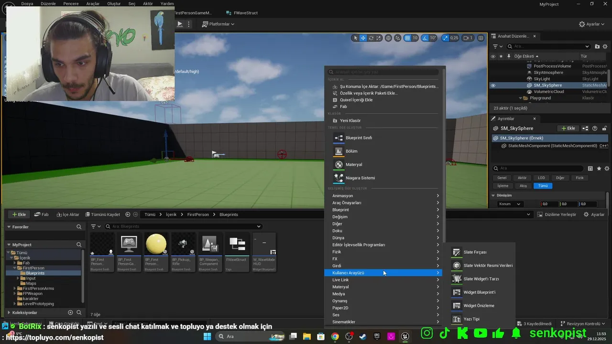This screenshot has height=344, width=612.
Task: Open Steam from the Windows taskbar
Action: pos(363,336)
